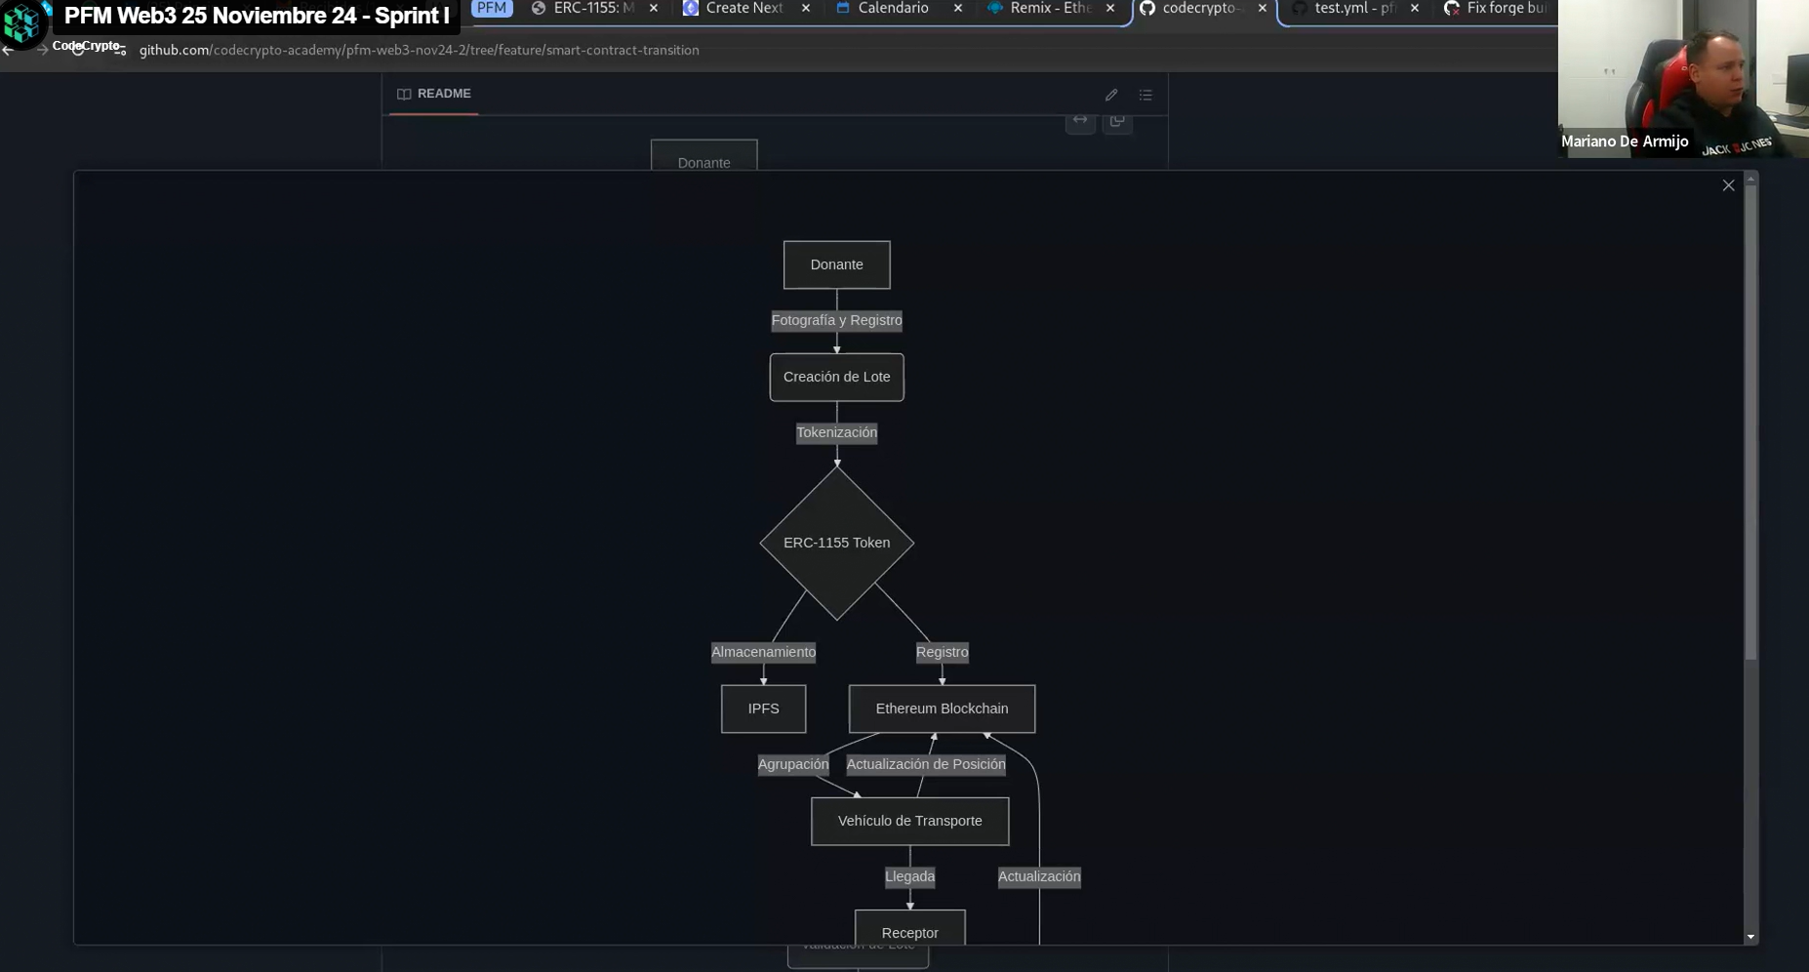Select the codecrypto GitHub tab
The height and width of the screenshot is (972, 1809).
coord(1202,8)
